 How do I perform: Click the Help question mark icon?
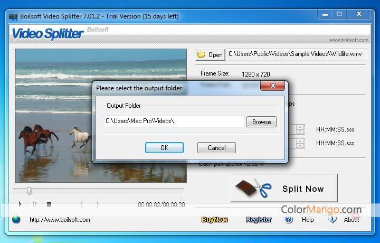click(289, 219)
